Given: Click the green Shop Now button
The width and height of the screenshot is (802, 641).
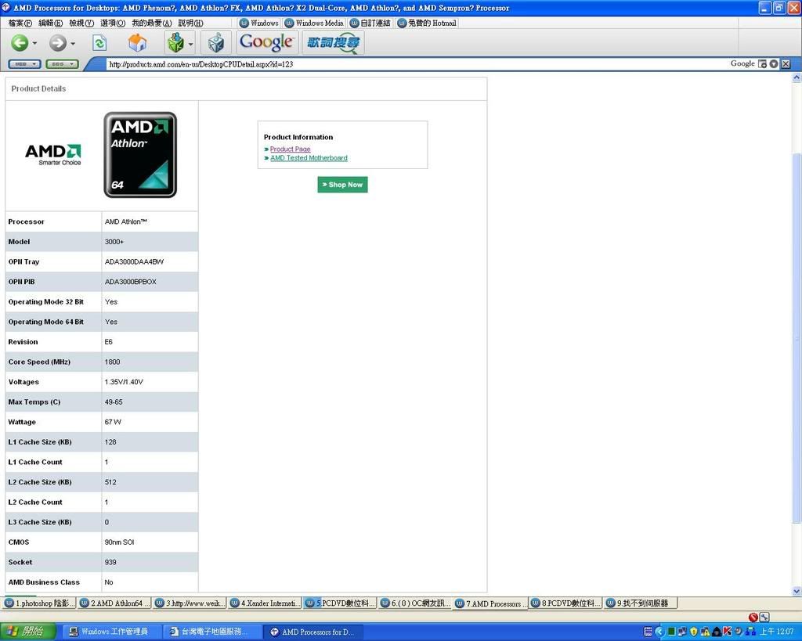Looking at the screenshot, I should [343, 185].
